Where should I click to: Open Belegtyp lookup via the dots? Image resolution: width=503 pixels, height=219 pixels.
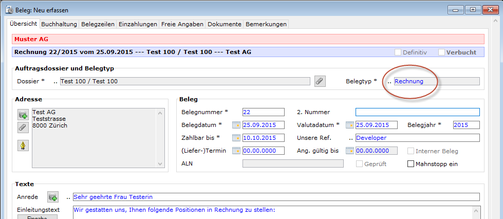coord(389,81)
